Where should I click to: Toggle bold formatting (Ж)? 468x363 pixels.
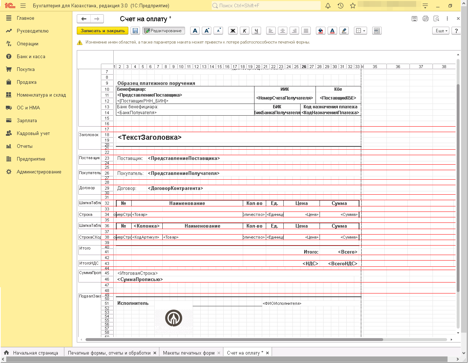(x=233, y=31)
